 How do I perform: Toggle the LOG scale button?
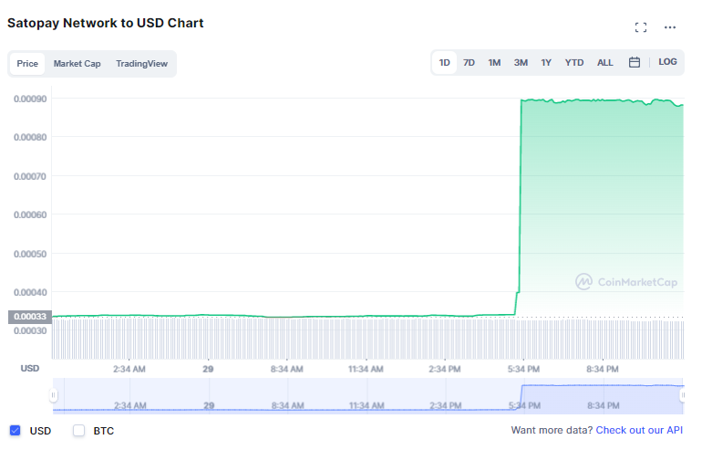[x=667, y=62]
